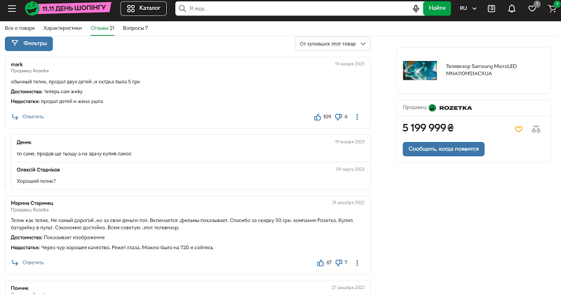
Task: Click reviewer name Пончик
Action: click(20, 288)
